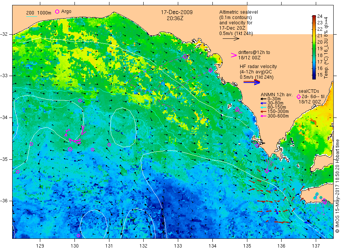This screenshot has height=251, width=342.
Task: Click the red and blue HF radar arrow
Action: (x=252, y=82)
